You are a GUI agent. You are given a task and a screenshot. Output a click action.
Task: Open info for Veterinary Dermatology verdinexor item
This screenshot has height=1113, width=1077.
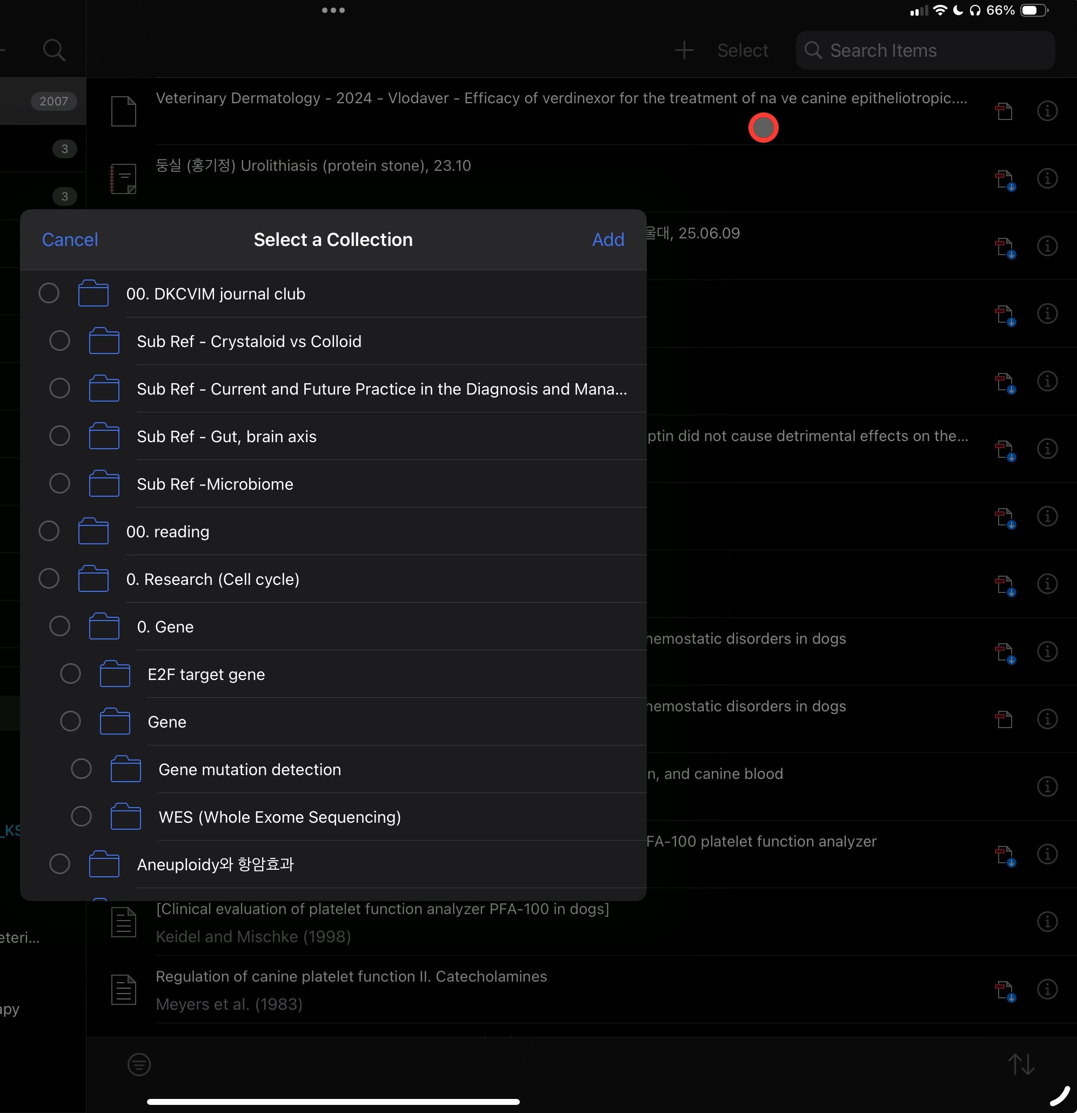pos(1047,111)
